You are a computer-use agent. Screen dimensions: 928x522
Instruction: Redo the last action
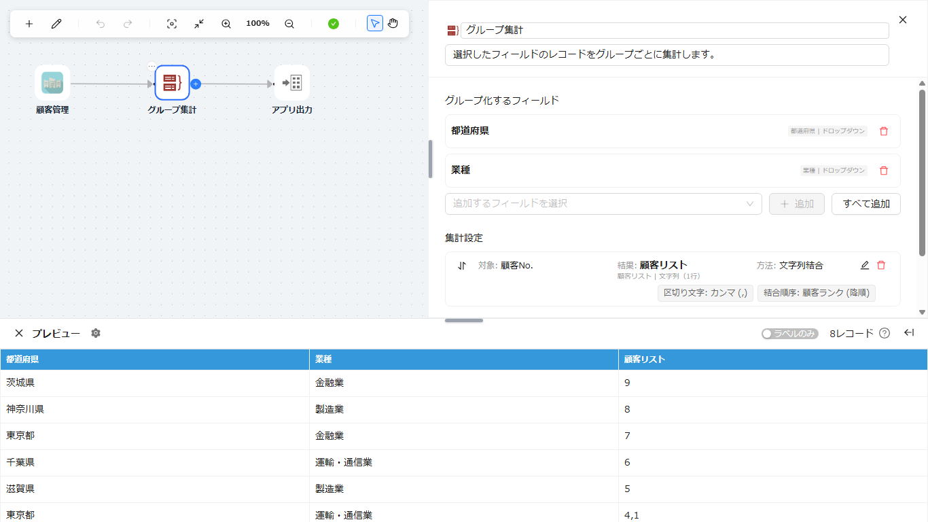pyautogui.click(x=128, y=24)
